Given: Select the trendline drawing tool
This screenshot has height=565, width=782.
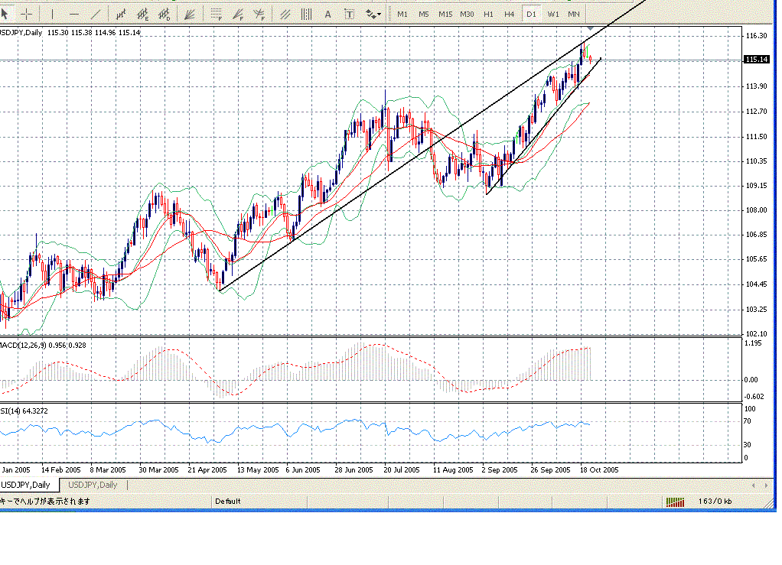Looking at the screenshot, I should (x=96, y=14).
